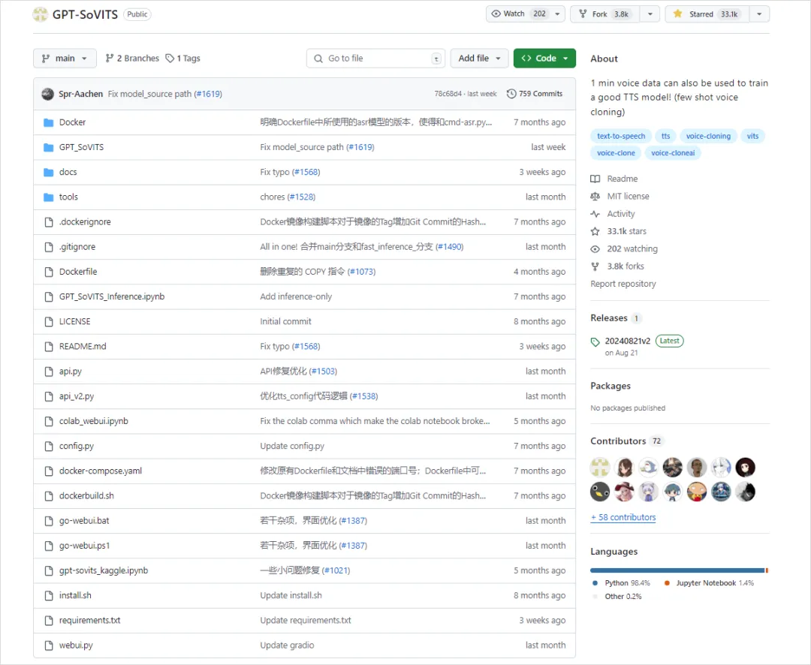Open the Contributors section heading
This screenshot has height=665, width=811.
pos(618,441)
